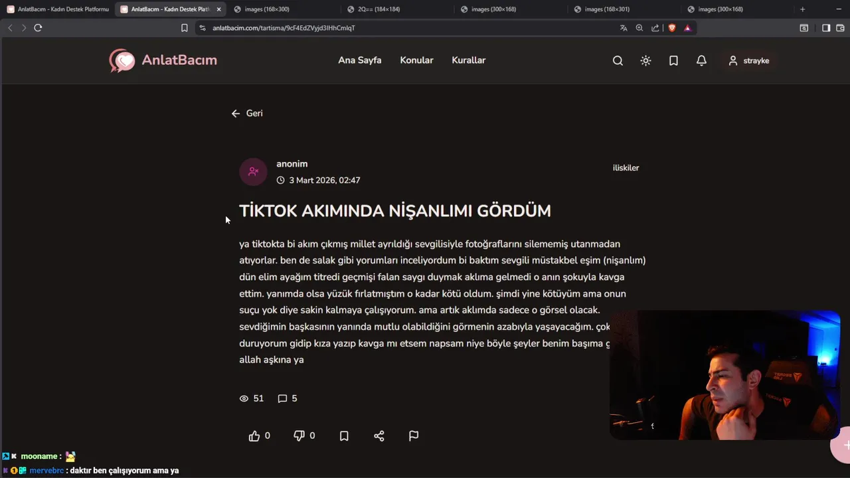Image resolution: width=850 pixels, height=478 pixels.
Task: Open Brave Wallet icon
Action: [x=840, y=28]
